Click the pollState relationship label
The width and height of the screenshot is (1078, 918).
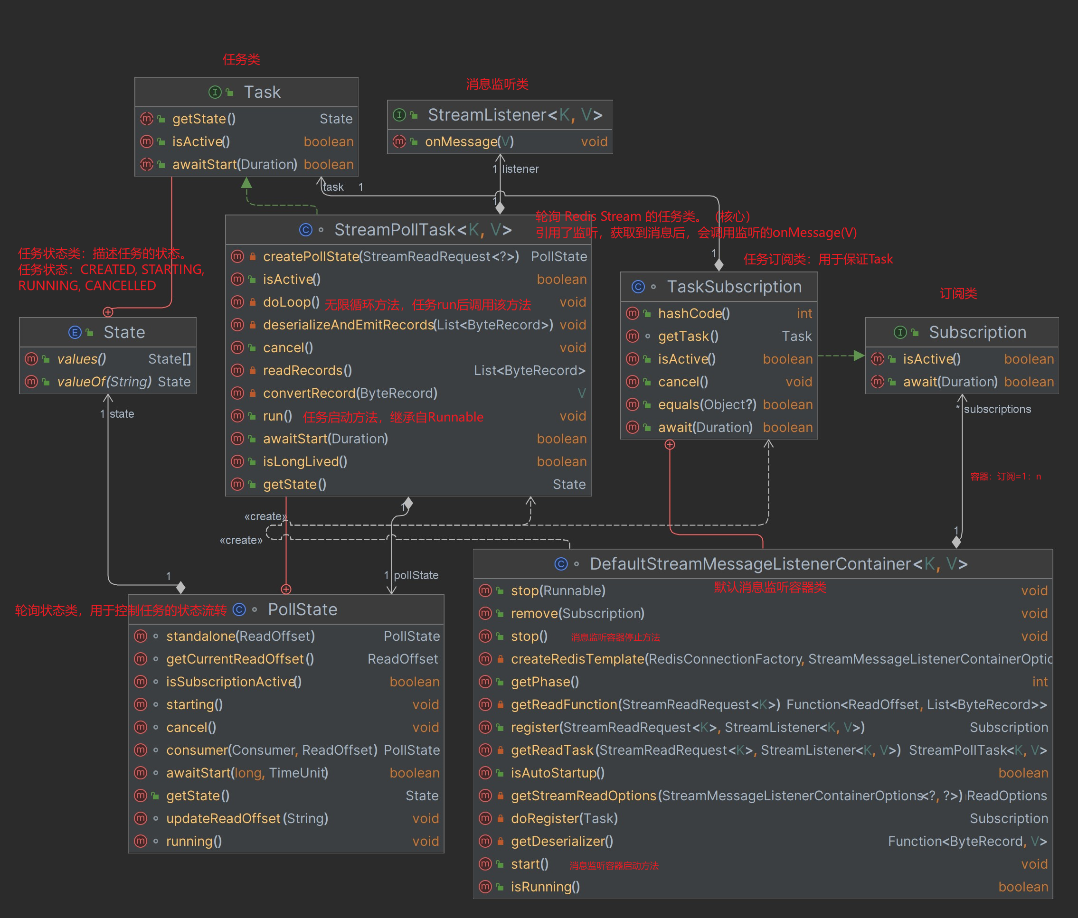[416, 575]
